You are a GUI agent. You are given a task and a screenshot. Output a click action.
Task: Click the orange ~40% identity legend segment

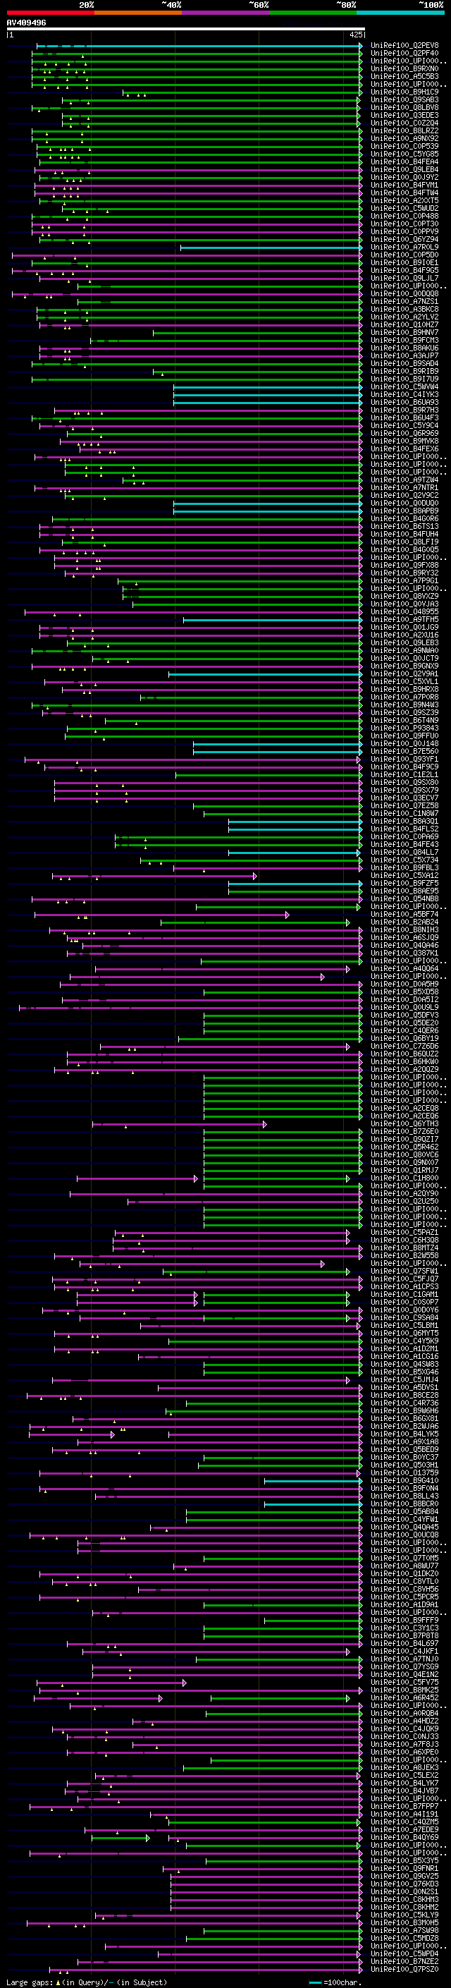tap(138, 13)
